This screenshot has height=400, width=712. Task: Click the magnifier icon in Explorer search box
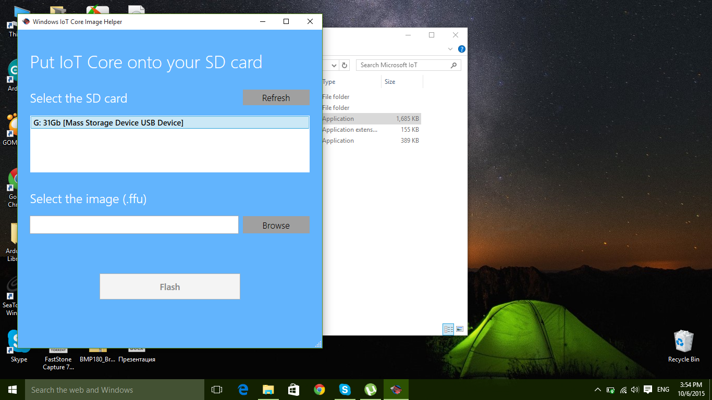pos(454,65)
